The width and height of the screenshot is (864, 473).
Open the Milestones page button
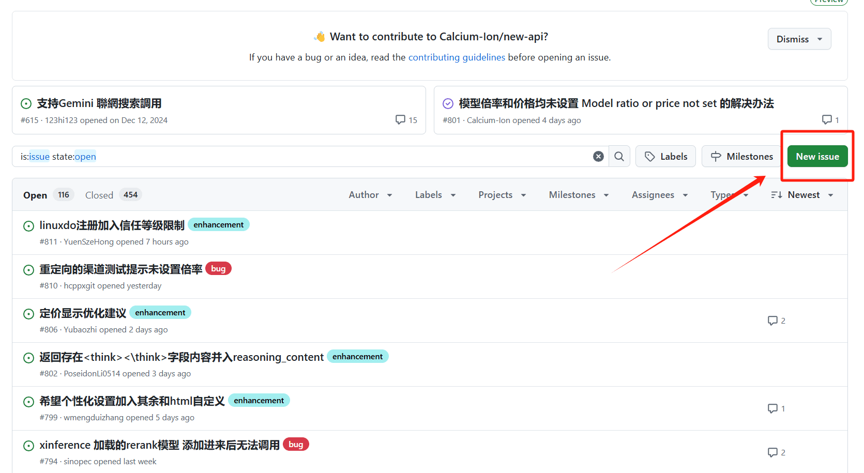[x=741, y=157]
